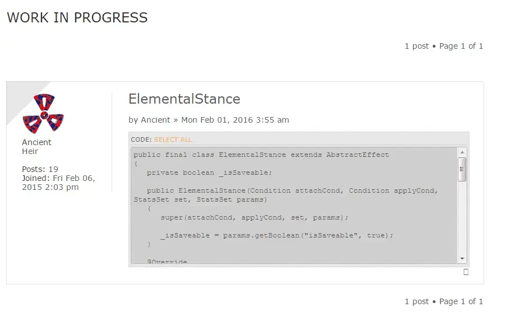Click the 'public final class ElementalStance' code line
This screenshot has height=312, width=506.
[261, 155]
